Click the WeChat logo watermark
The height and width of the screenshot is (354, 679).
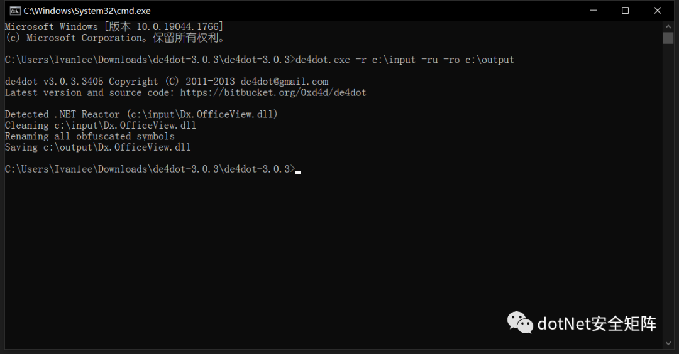pos(520,323)
